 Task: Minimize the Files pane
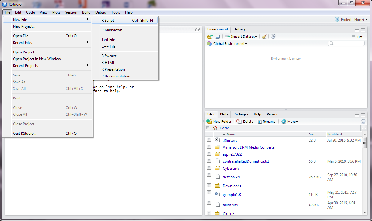tap(357, 115)
